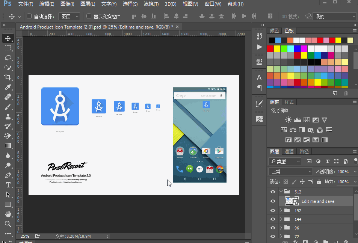The image size is (358, 243).
Task: Add a Color Balance adjustment
Action: tap(293, 130)
